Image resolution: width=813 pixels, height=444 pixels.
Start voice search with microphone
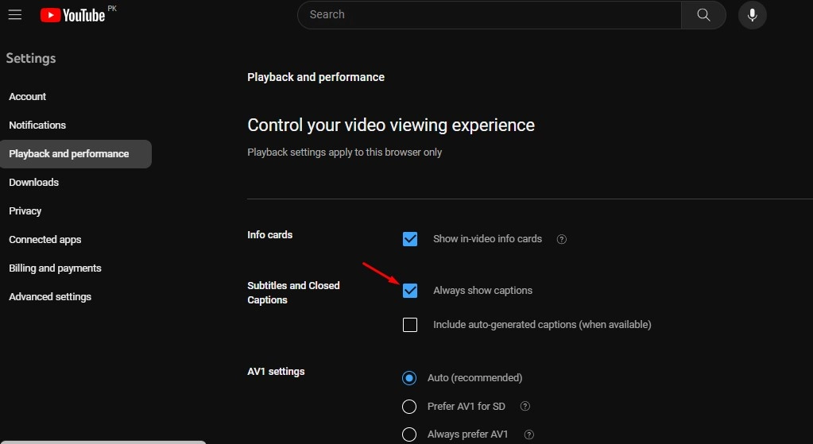pos(752,14)
